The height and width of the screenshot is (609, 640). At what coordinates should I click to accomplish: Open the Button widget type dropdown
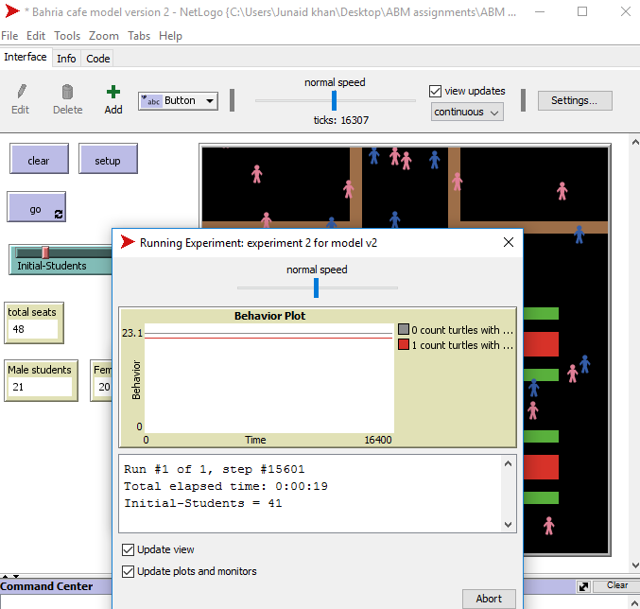(x=179, y=101)
